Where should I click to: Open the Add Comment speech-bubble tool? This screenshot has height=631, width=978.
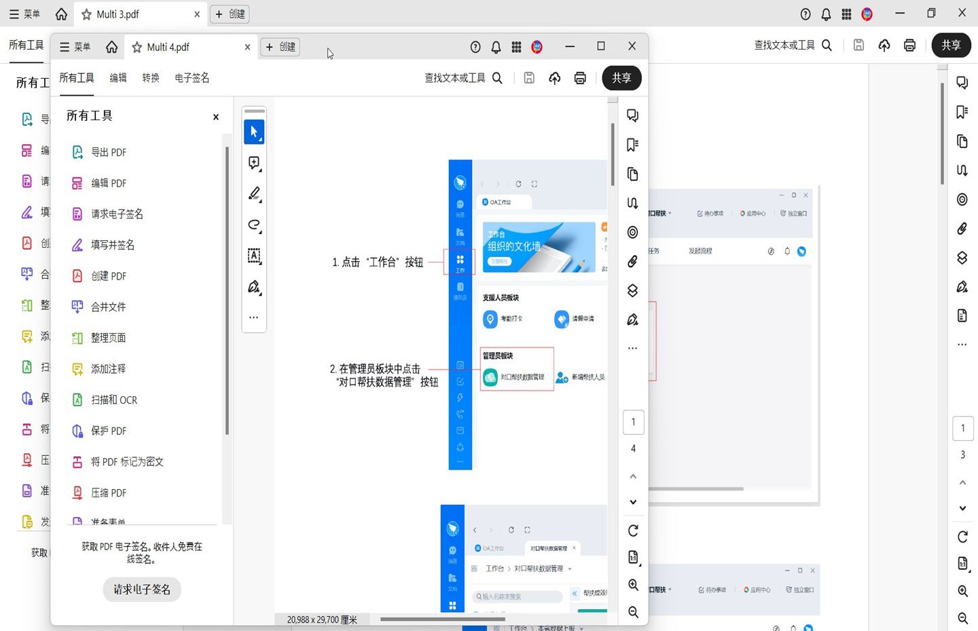pos(254,163)
